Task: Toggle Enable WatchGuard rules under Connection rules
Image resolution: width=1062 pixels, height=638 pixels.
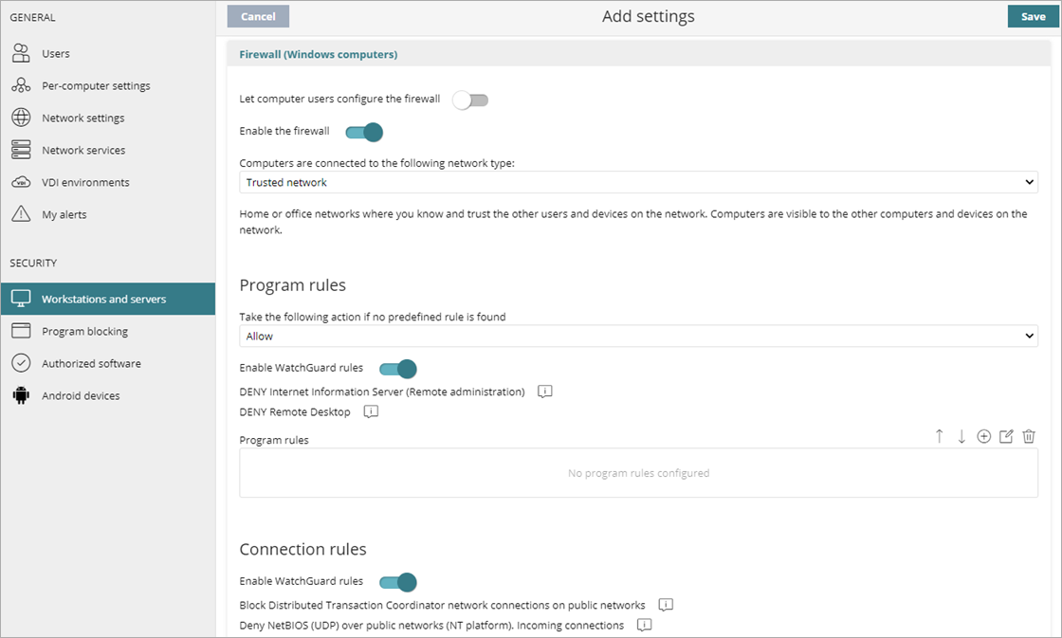Action: [397, 582]
